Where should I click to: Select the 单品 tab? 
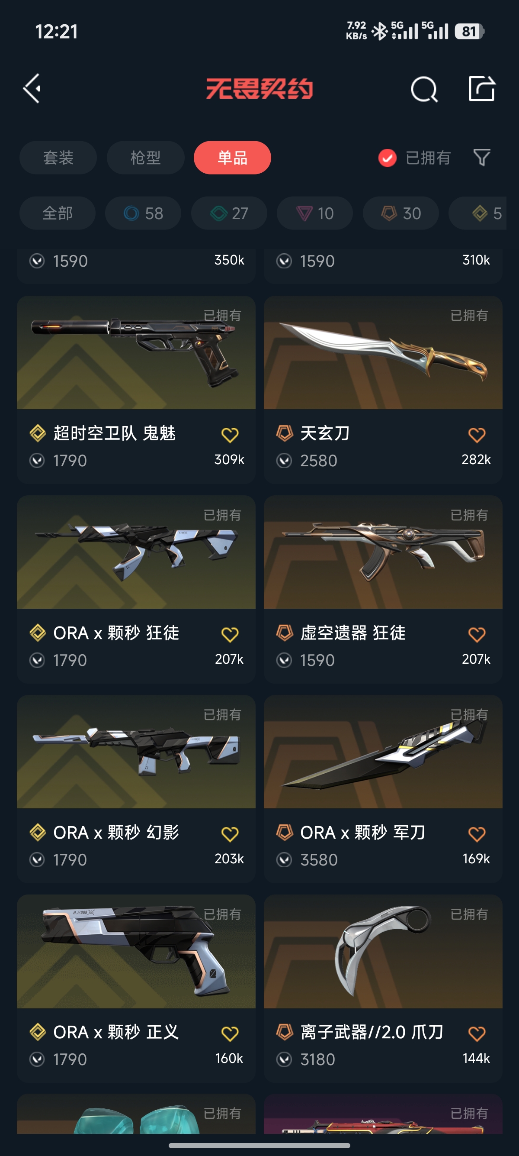click(x=232, y=158)
